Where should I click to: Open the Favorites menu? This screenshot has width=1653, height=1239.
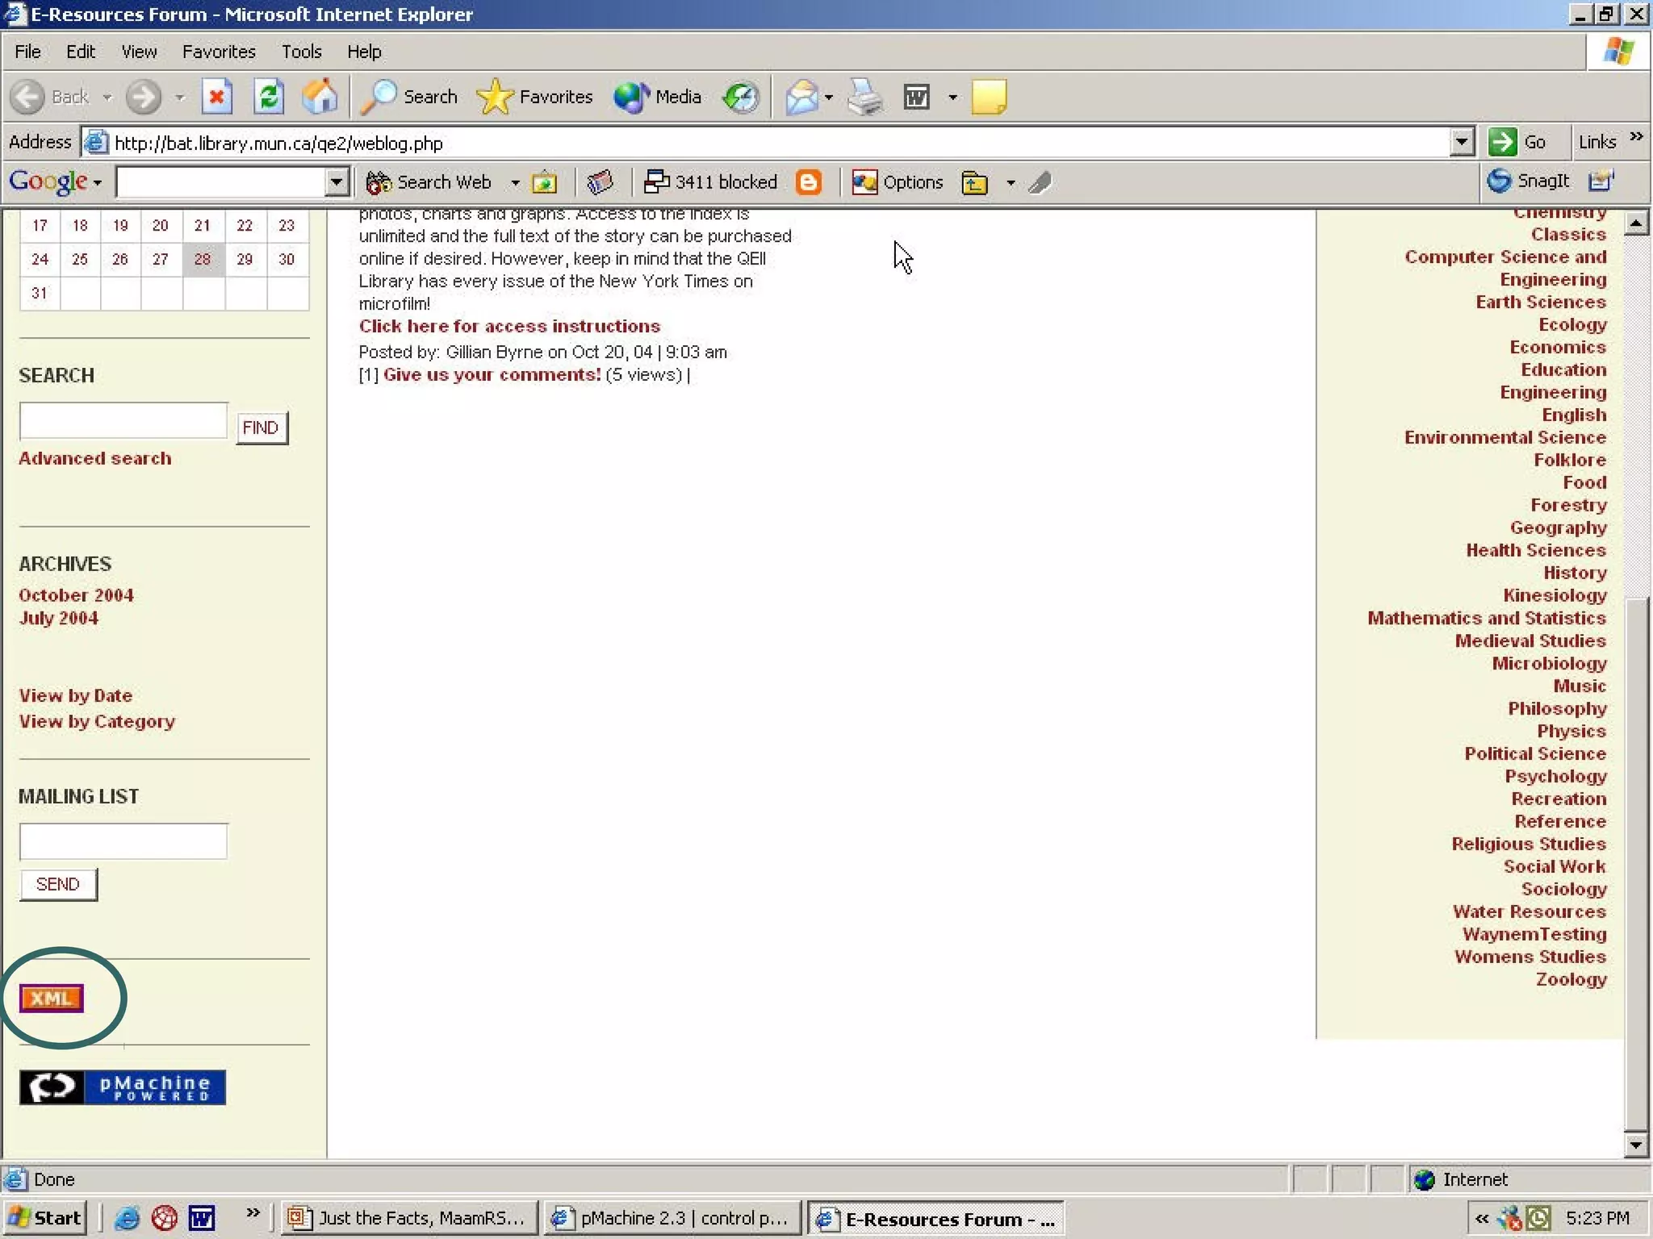pyautogui.click(x=219, y=52)
